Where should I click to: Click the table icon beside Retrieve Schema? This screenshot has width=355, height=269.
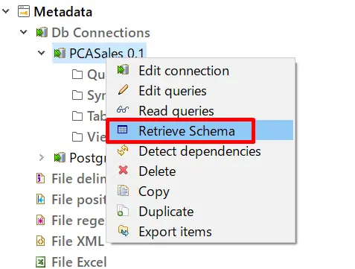[x=122, y=130]
